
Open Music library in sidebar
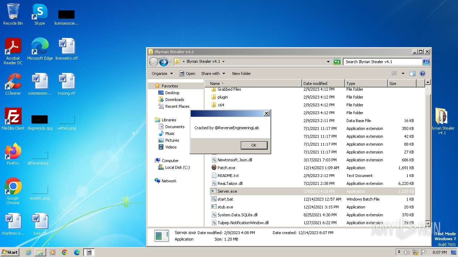170,133
